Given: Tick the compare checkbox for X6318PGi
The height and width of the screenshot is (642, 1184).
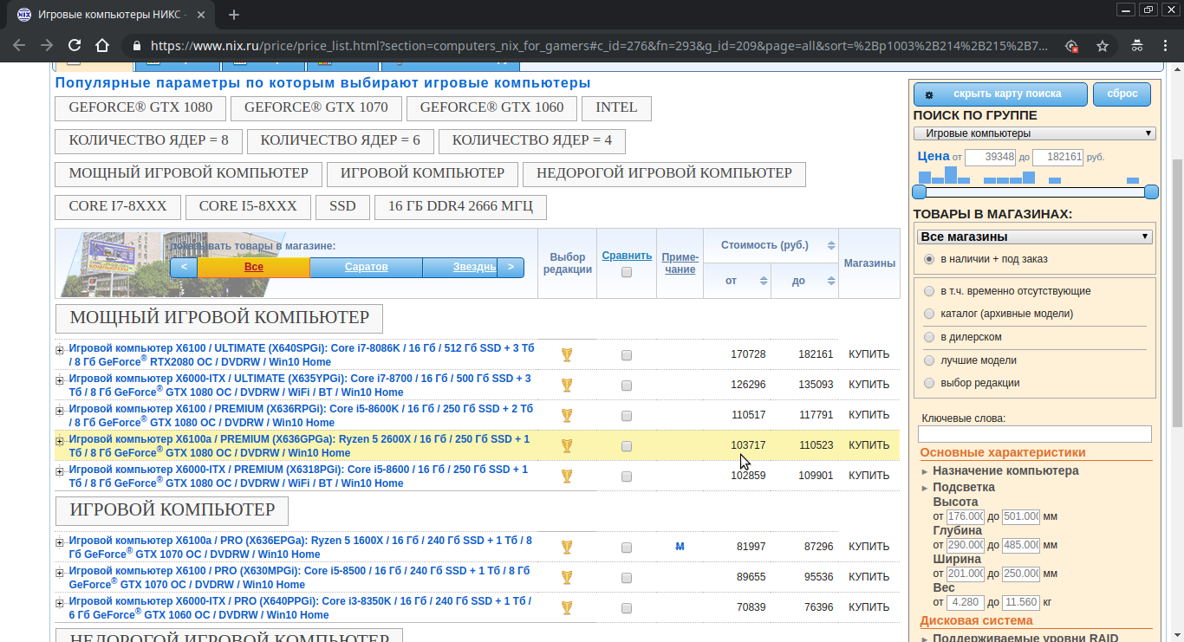Looking at the screenshot, I should [x=627, y=477].
